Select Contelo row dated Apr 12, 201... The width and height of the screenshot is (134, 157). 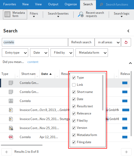65,137
